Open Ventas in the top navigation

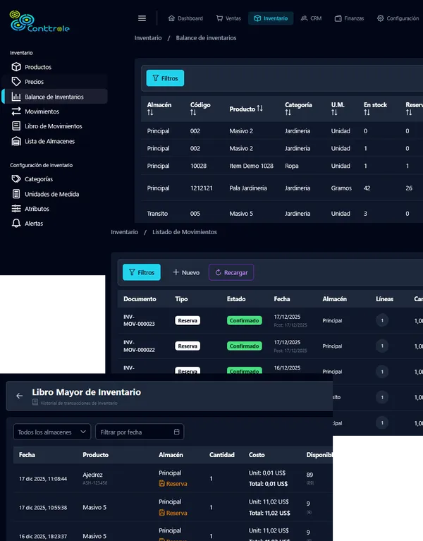click(228, 18)
